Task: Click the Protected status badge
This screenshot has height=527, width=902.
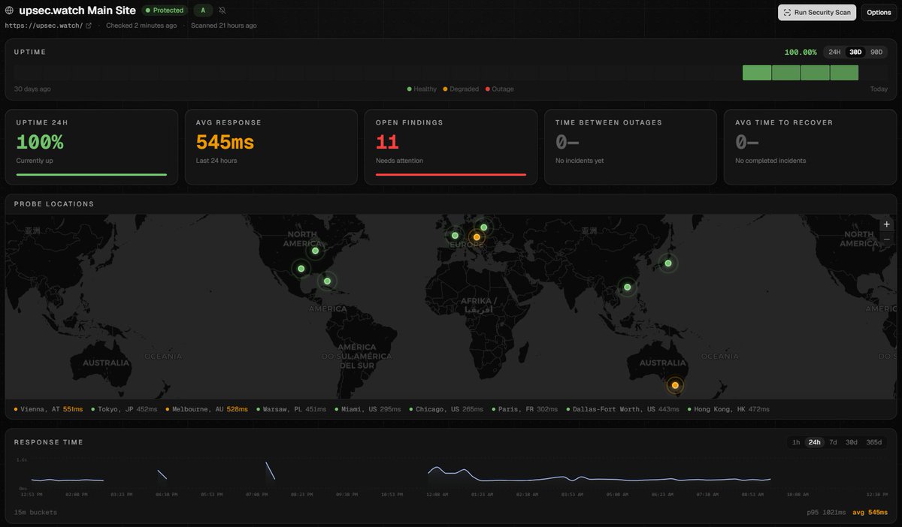Action: pos(164,11)
